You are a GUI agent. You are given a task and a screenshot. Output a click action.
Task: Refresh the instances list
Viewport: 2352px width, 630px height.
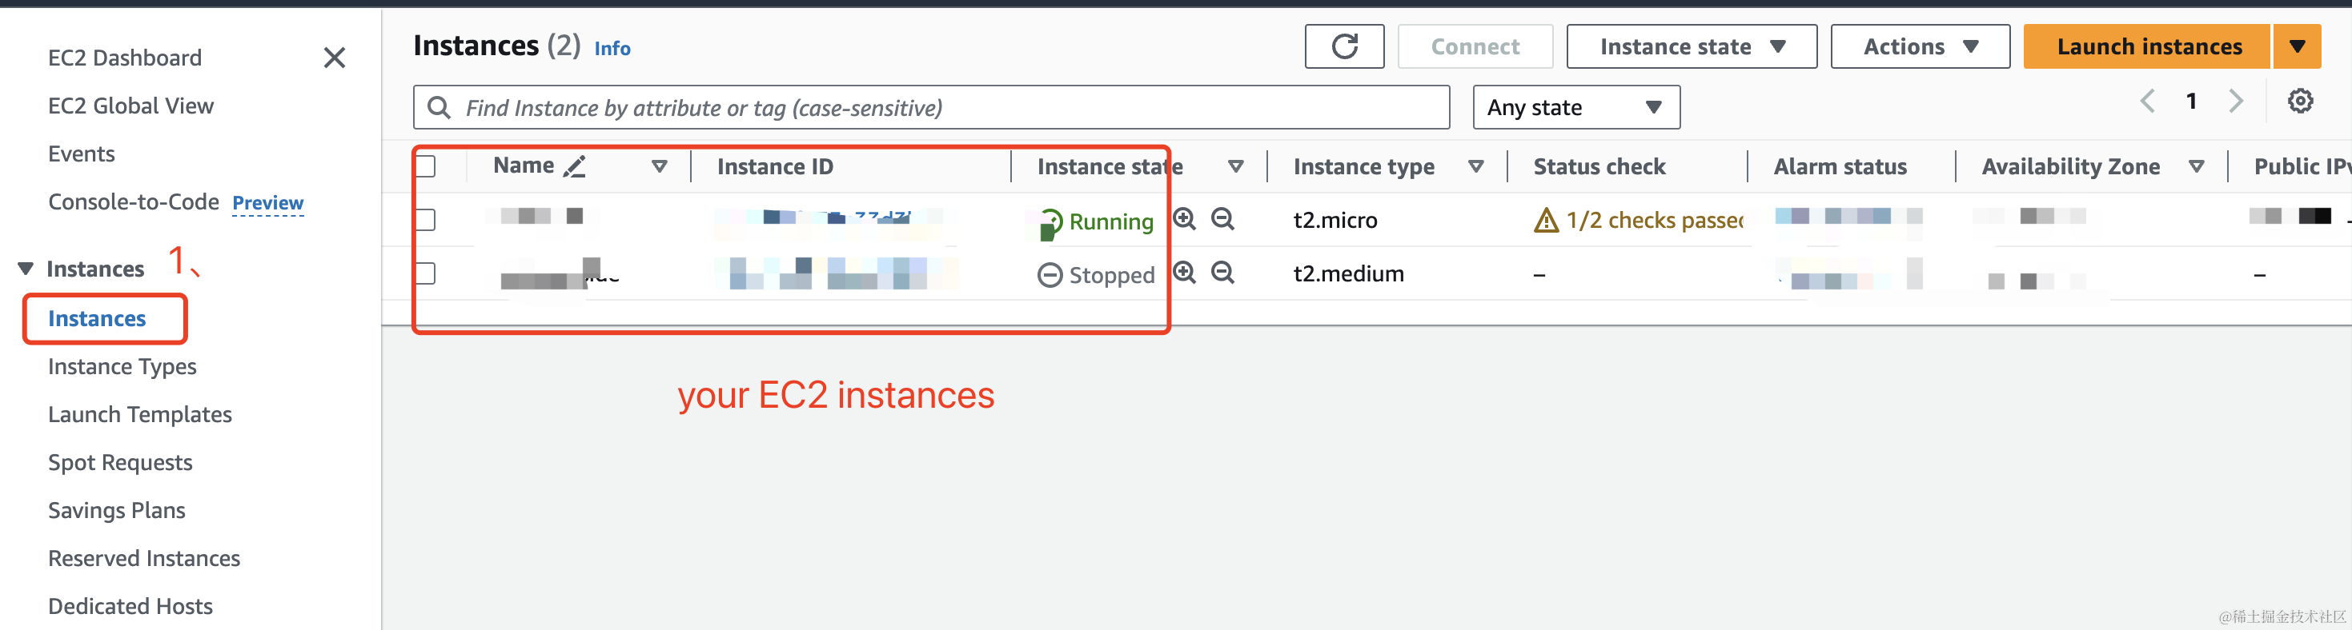[x=1344, y=46]
